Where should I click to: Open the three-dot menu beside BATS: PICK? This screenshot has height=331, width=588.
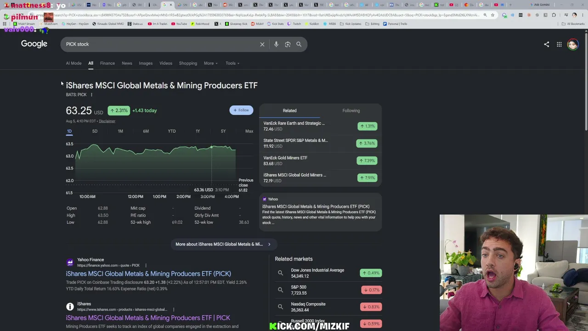pyautogui.click(x=91, y=95)
